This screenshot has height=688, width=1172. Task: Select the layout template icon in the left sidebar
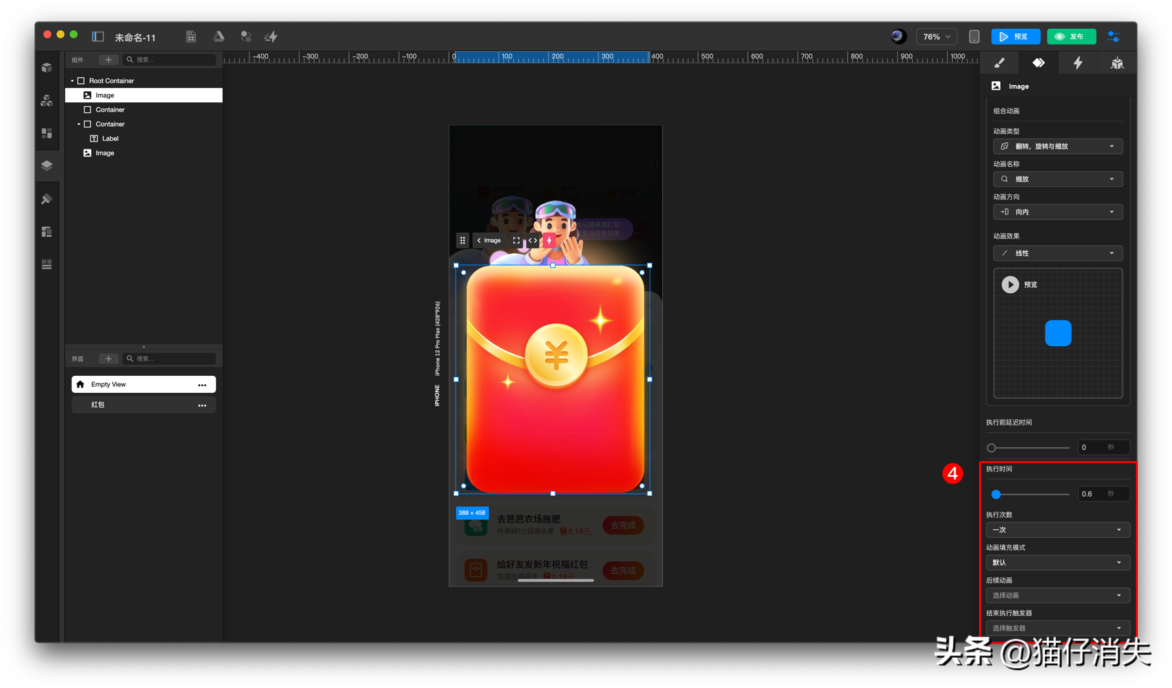(47, 232)
